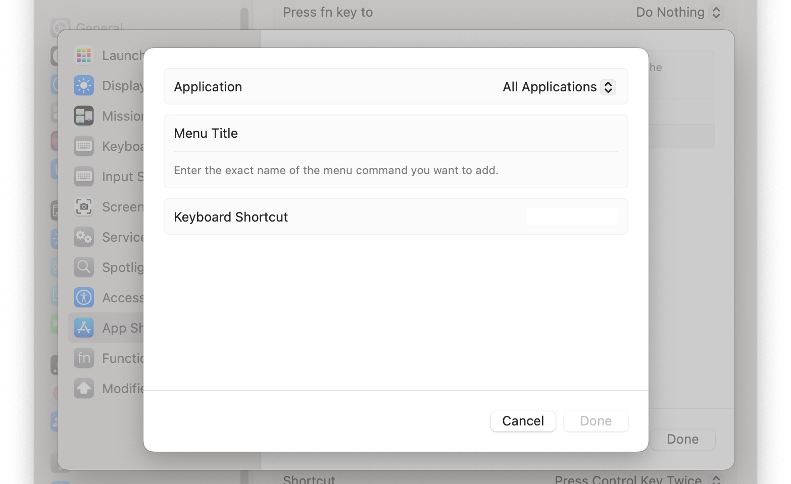Select the Spotlight magnifier icon
The image size is (791, 484).
pyautogui.click(x=84, y=267)
